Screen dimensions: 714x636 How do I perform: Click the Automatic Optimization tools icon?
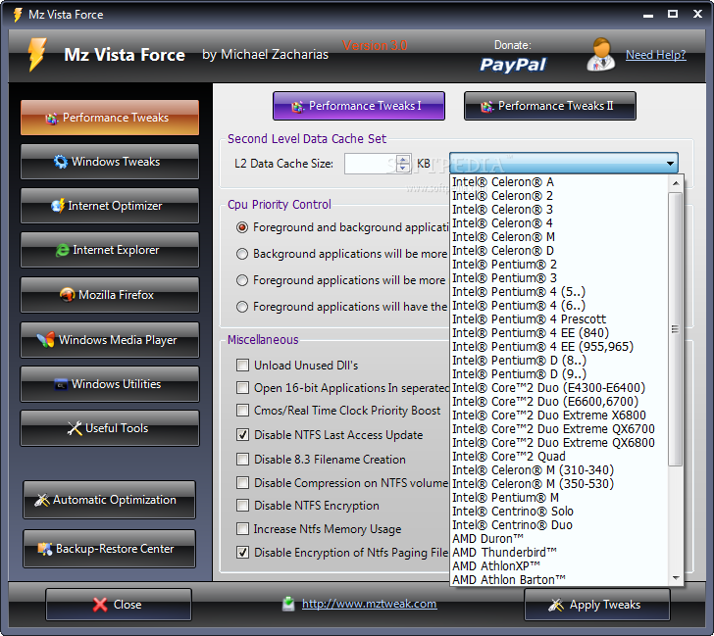[42, 500]
